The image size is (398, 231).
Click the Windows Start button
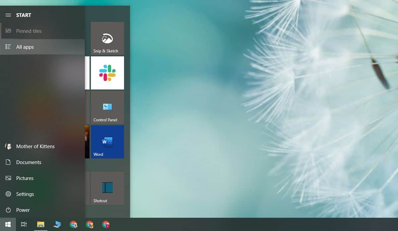(x=8, y=224)
